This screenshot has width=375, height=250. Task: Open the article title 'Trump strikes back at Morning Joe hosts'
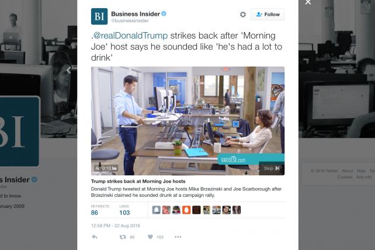coord(138,181)
